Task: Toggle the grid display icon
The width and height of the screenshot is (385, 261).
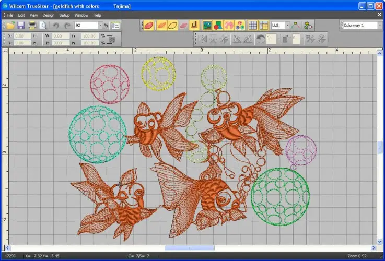Action: (x=253, y=25)
